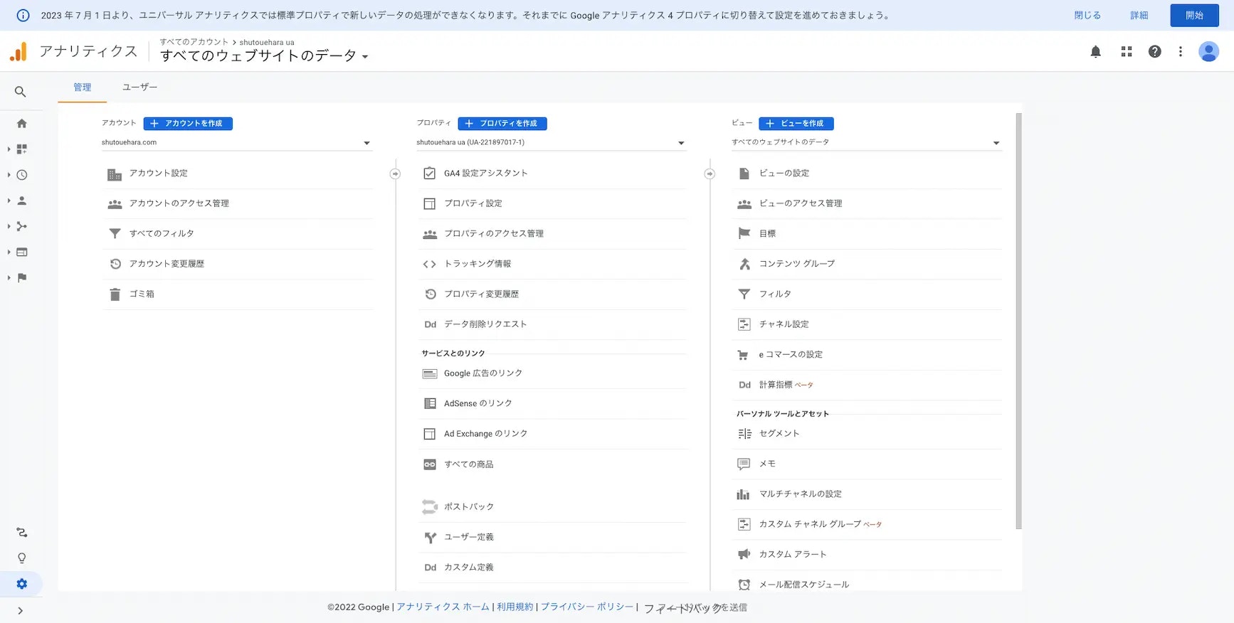Open Realtime clock icon in sidebar
1234x623 pixels.
click(22, 175)
